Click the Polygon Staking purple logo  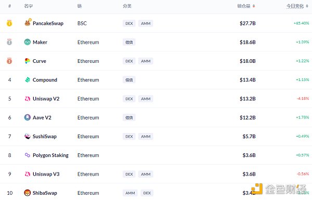pos(28,155)
